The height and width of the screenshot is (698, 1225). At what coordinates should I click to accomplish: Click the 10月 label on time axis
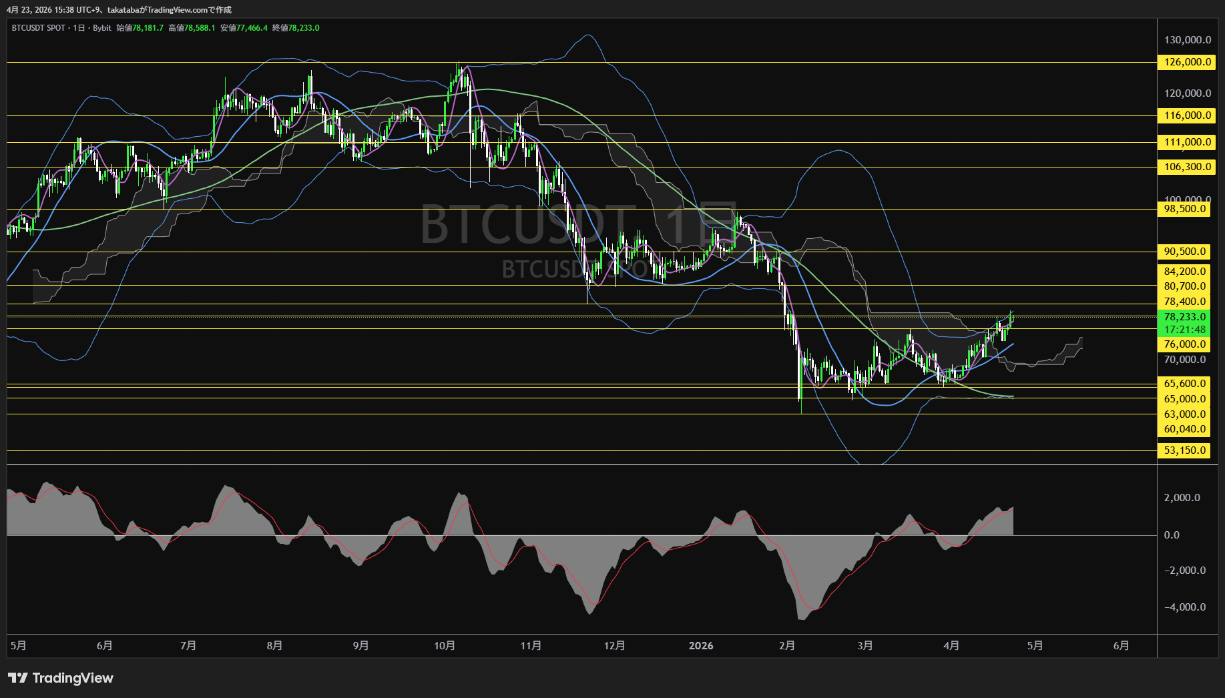(445, 646)
